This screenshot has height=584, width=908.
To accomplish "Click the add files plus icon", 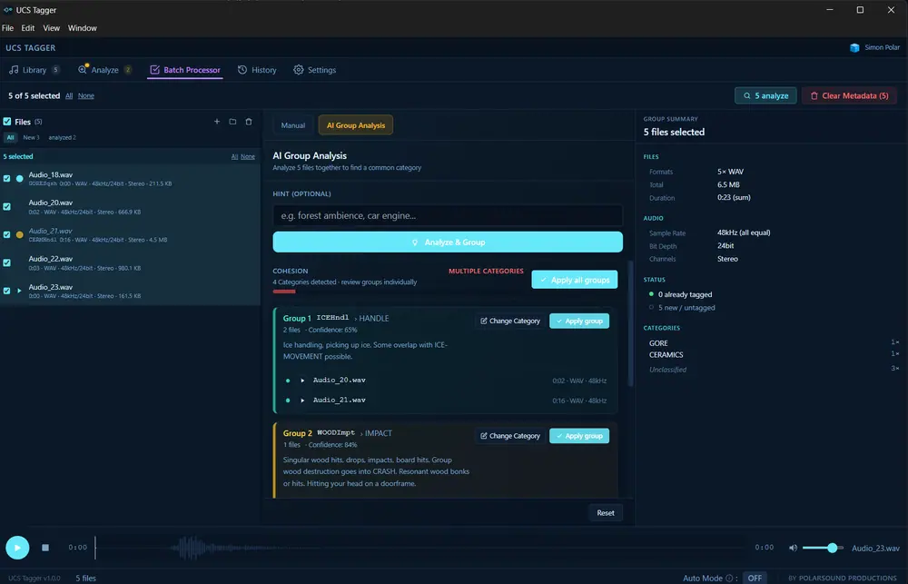I will click(217, 122).
